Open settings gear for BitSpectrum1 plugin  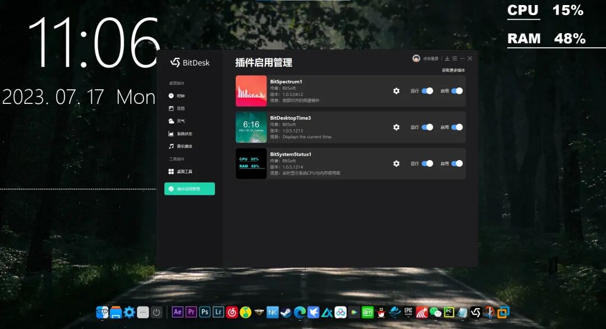click(x=396, y=91)
